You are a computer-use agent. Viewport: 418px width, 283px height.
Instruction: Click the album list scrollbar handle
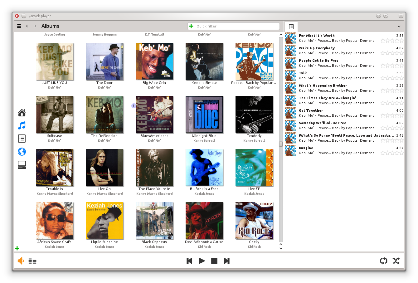pyautogui.click(x=281, y=144)
